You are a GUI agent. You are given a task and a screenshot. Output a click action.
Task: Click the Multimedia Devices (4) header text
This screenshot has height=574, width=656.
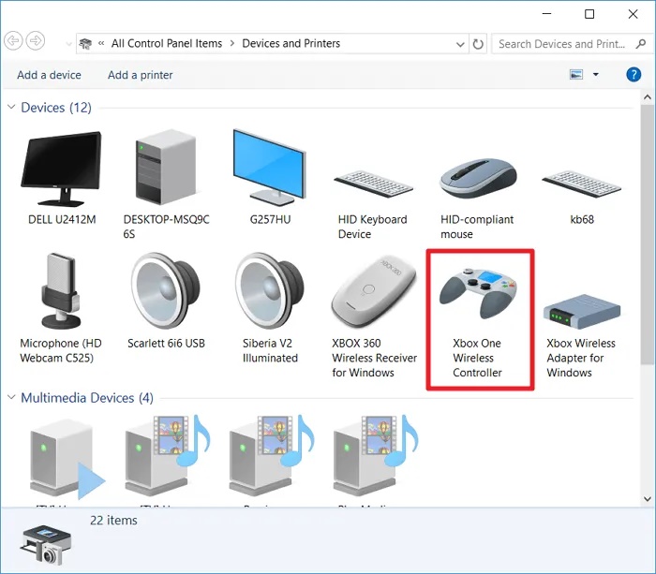click(87, 398)
